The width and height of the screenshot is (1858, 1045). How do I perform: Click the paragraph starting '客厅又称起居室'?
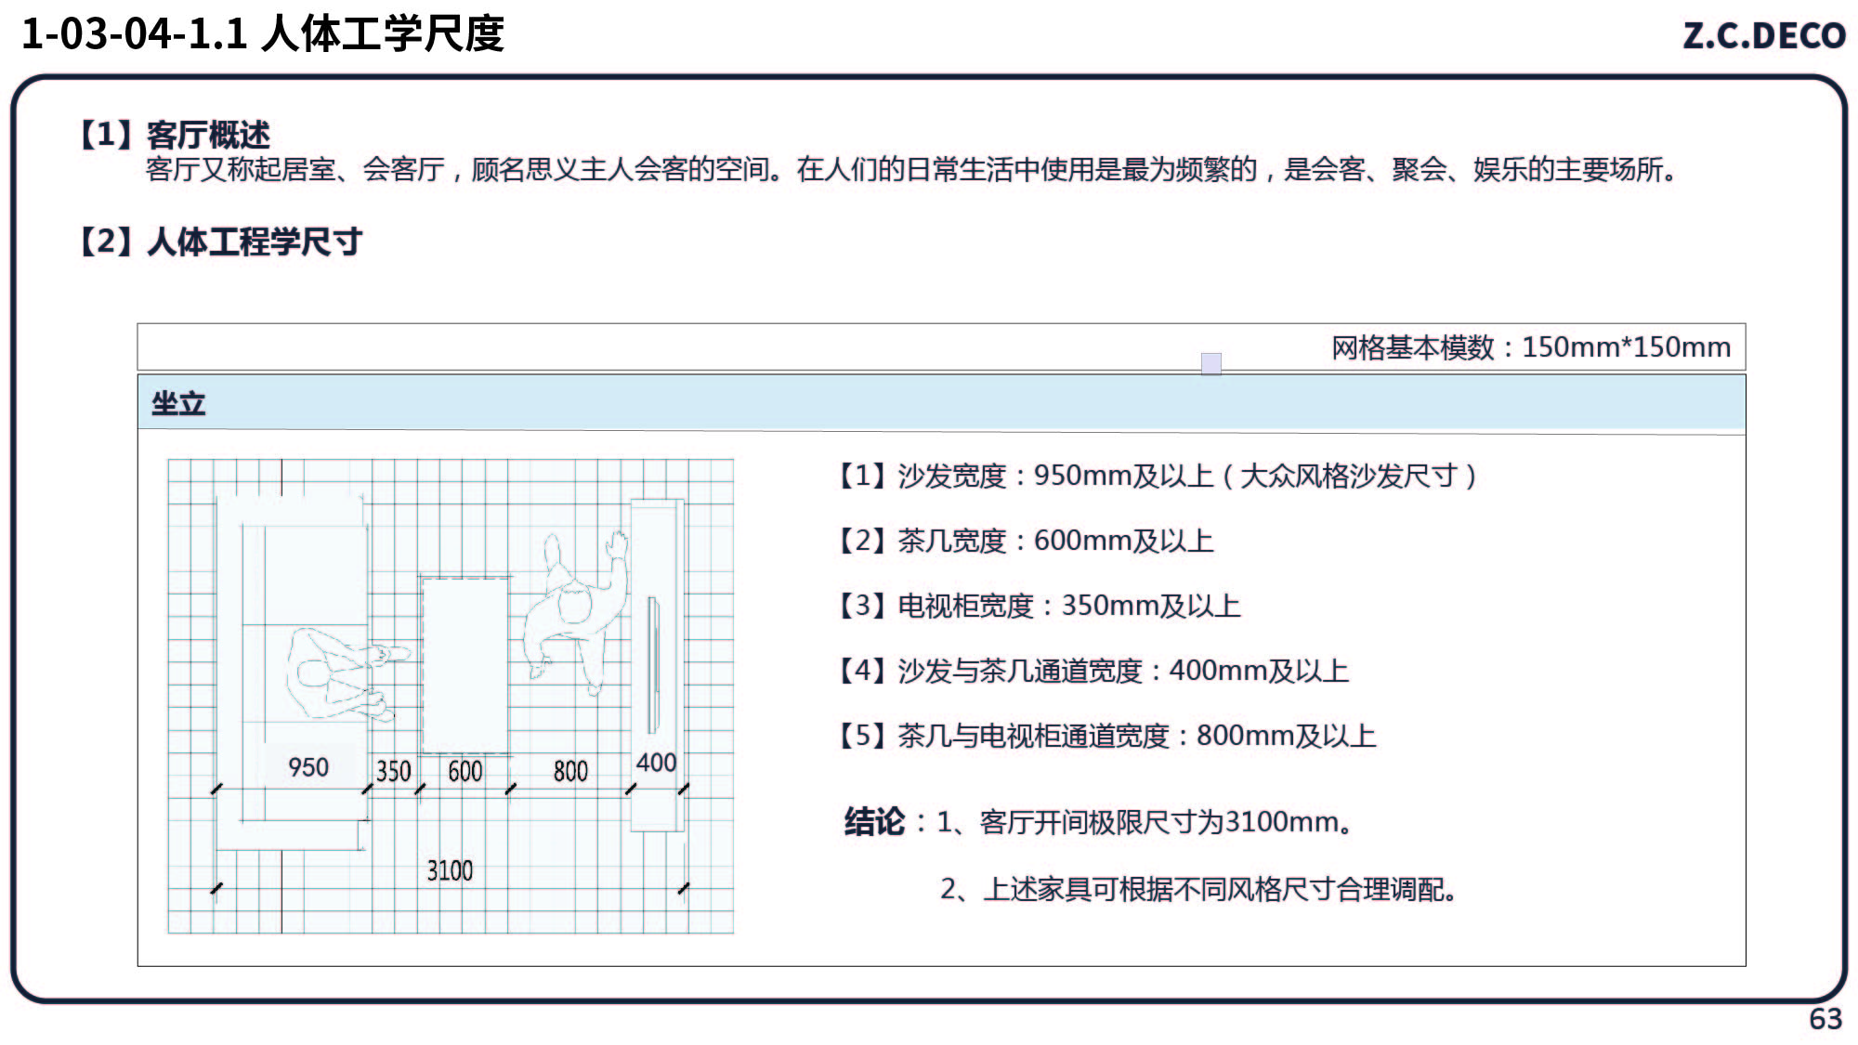912,170
